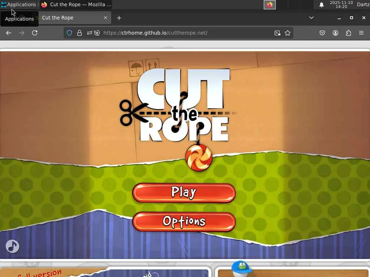The height and width of the screenshot is (277, 370).
Task: Click the Om Nom character with blue cap
Action: coord(241,268)
